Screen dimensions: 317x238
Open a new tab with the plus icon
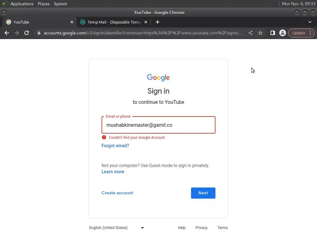point(158,22)
